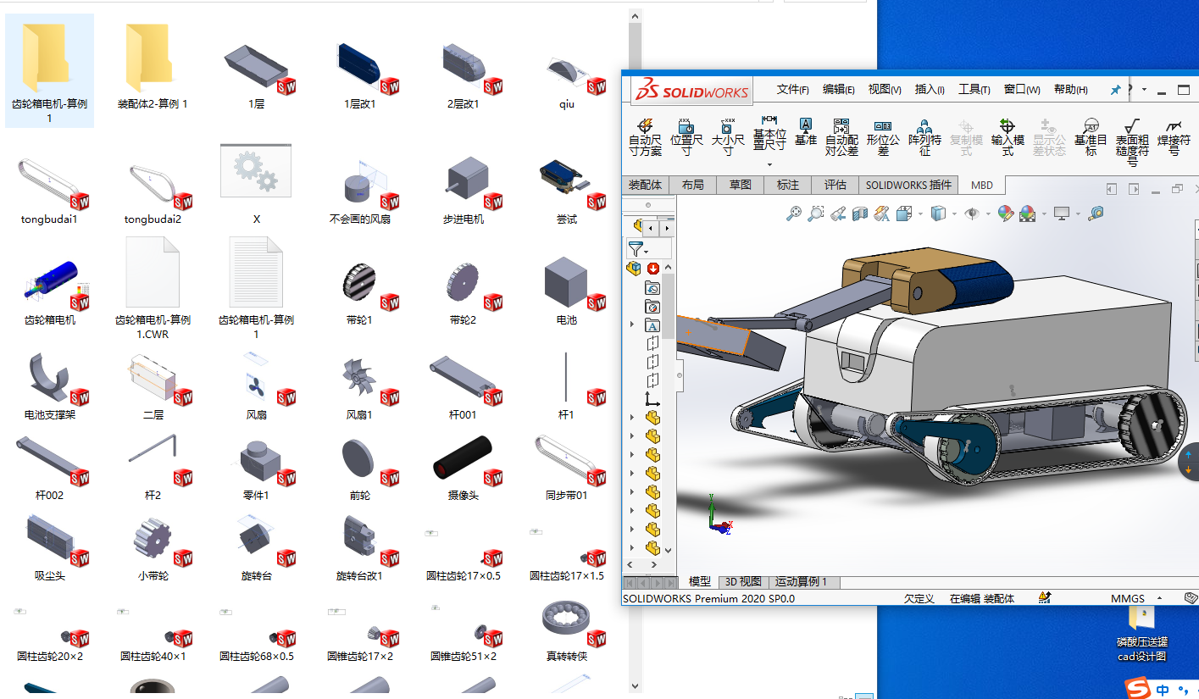Toggle the Hide/Show Items eye icon
Image resolution: width=1199 pixels, height=699 pixels.
(x=972, y=214)
